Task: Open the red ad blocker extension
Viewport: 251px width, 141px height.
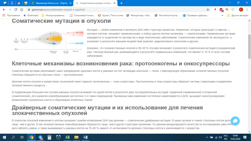Action: (221, 10)
